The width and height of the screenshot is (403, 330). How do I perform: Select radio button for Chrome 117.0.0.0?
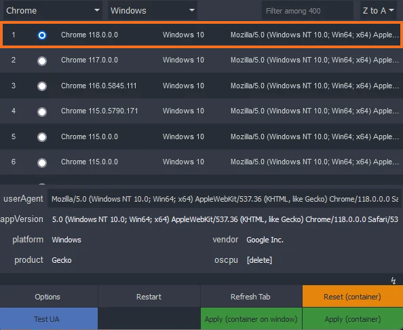[42, 60]
